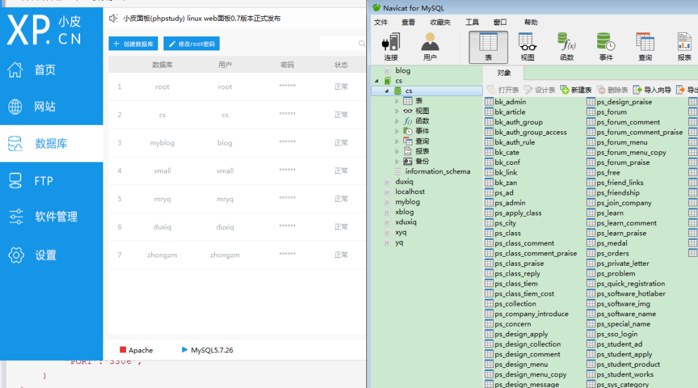Open the Navicat 查询 query tool
Image resolution: width=698 pixels, height=388 pixels.
pyautogui.click(x=645, y=47)
